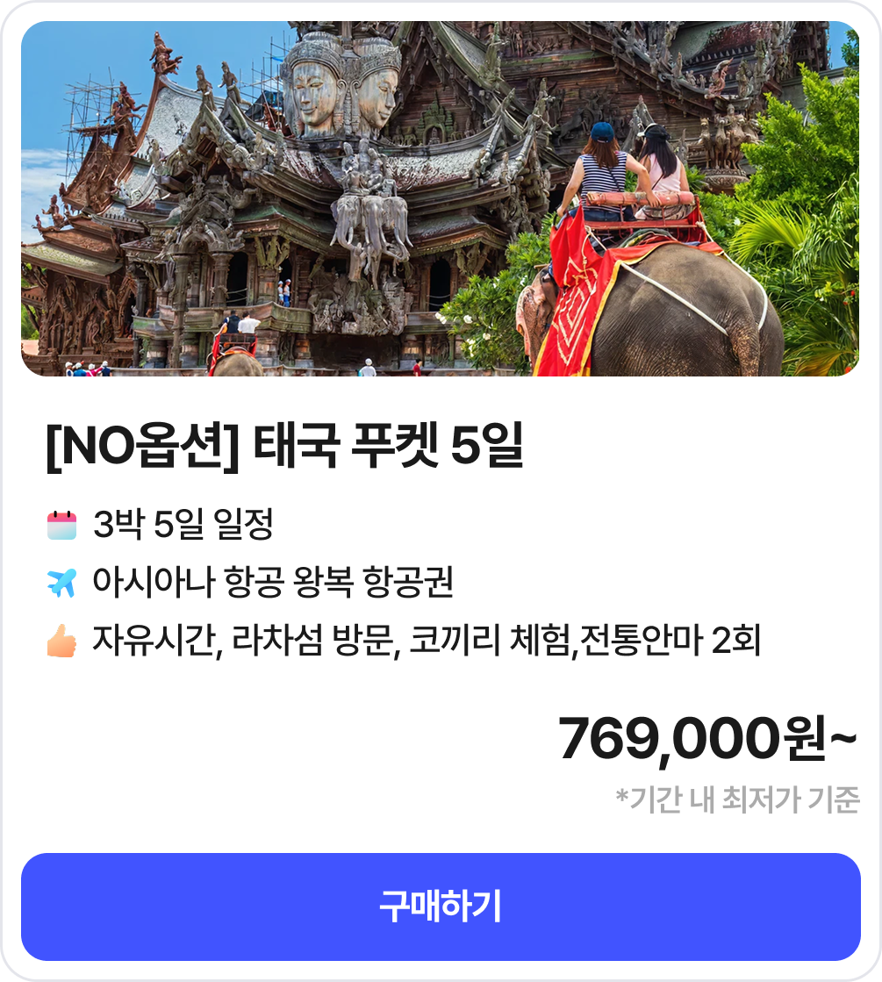Click the 자유시간 text
Screen dimensions: 882x982
click(x=154, y=640)
